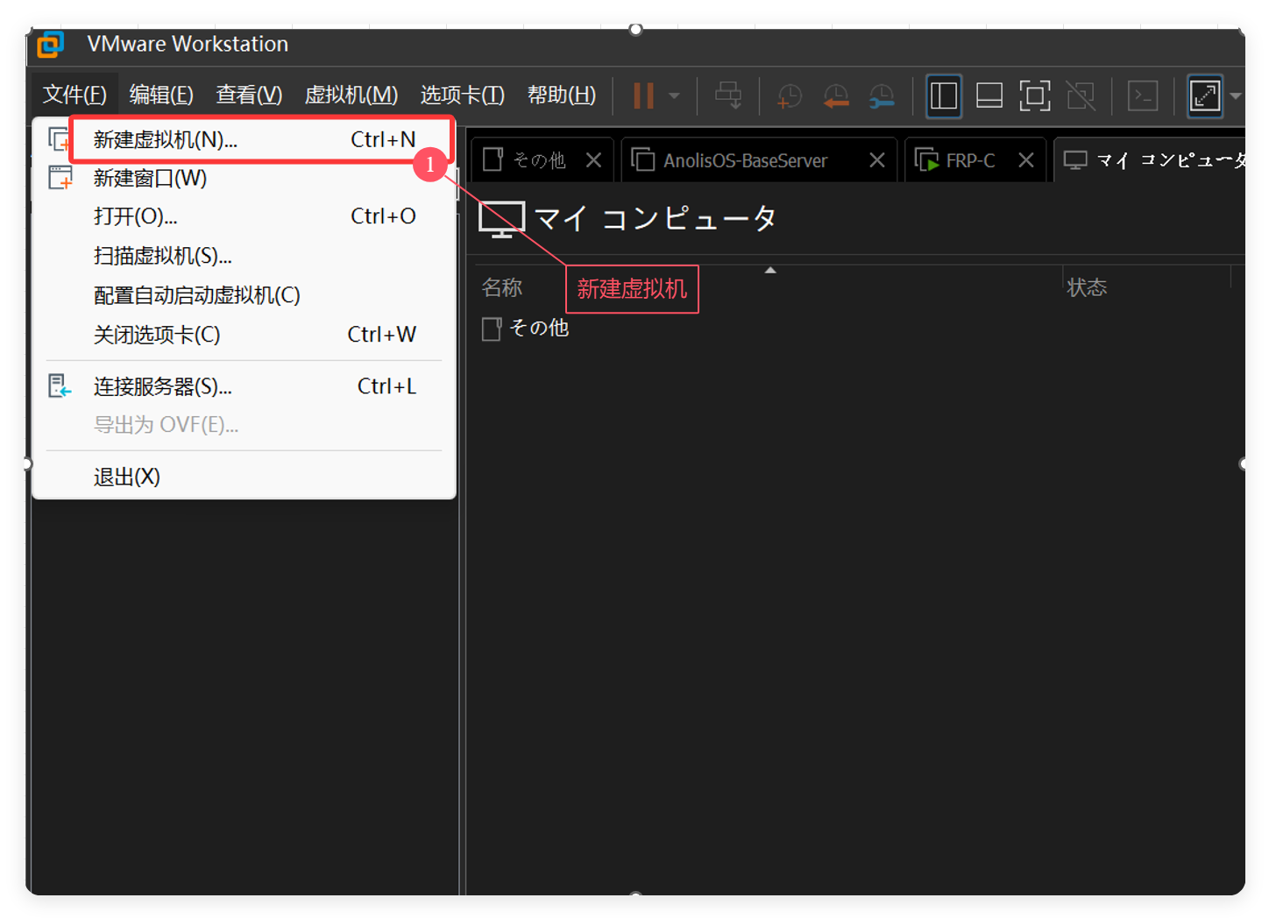This screenshot has height=919, width=1269.
Task: Select 打开(O)... from File menu
Action: 244,216
